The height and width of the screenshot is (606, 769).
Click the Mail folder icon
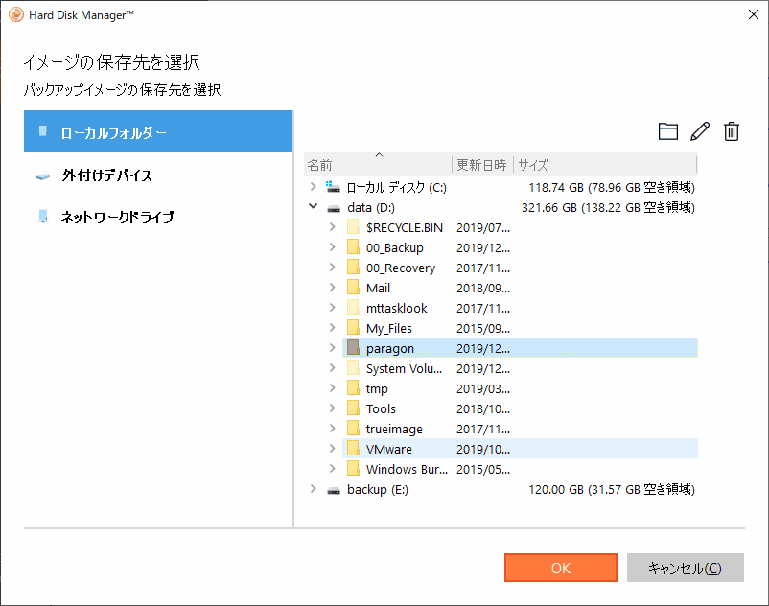[x=352, y=288]
